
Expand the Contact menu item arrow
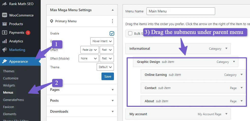point(242,88)
